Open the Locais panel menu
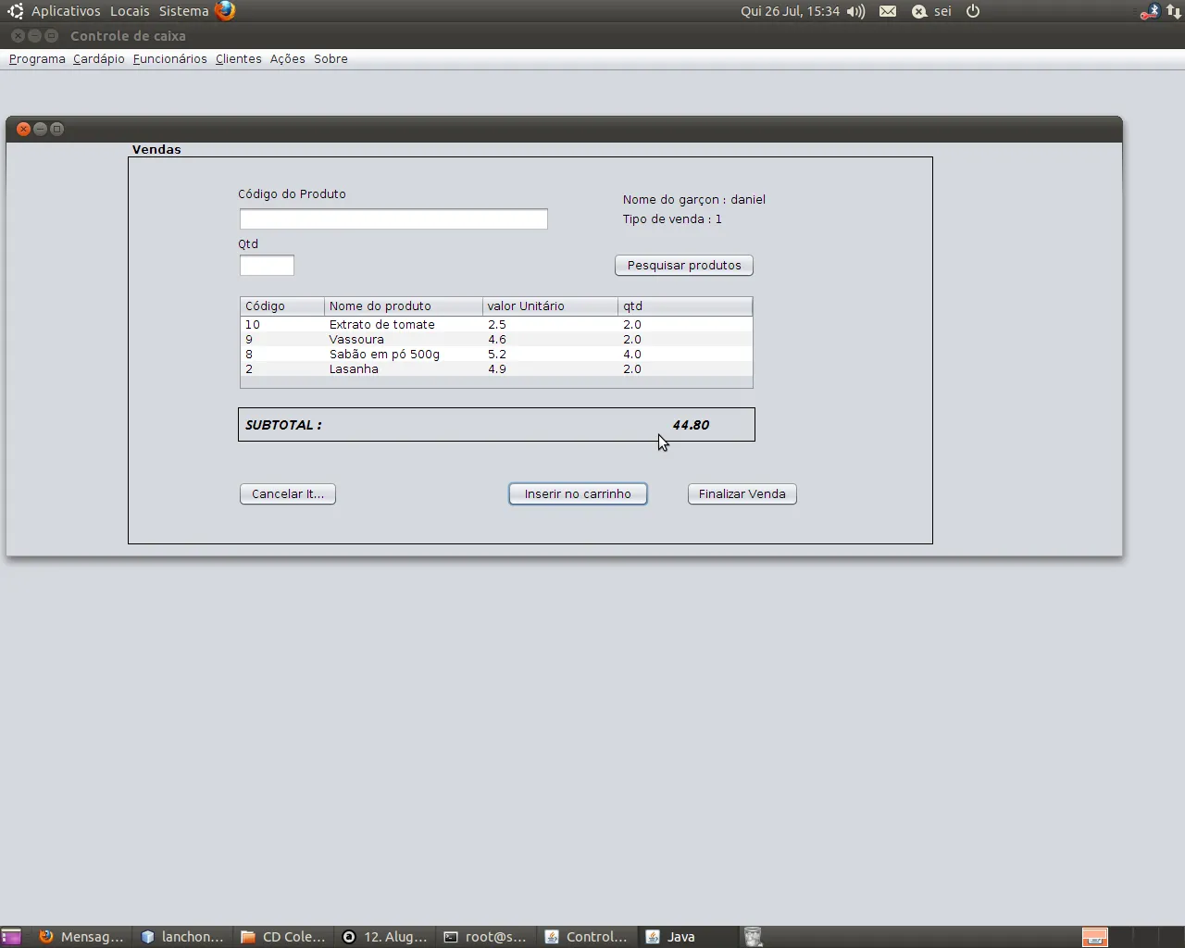Image resolution: width=1185 pixels, height=948 pixels. coord(130,11)
